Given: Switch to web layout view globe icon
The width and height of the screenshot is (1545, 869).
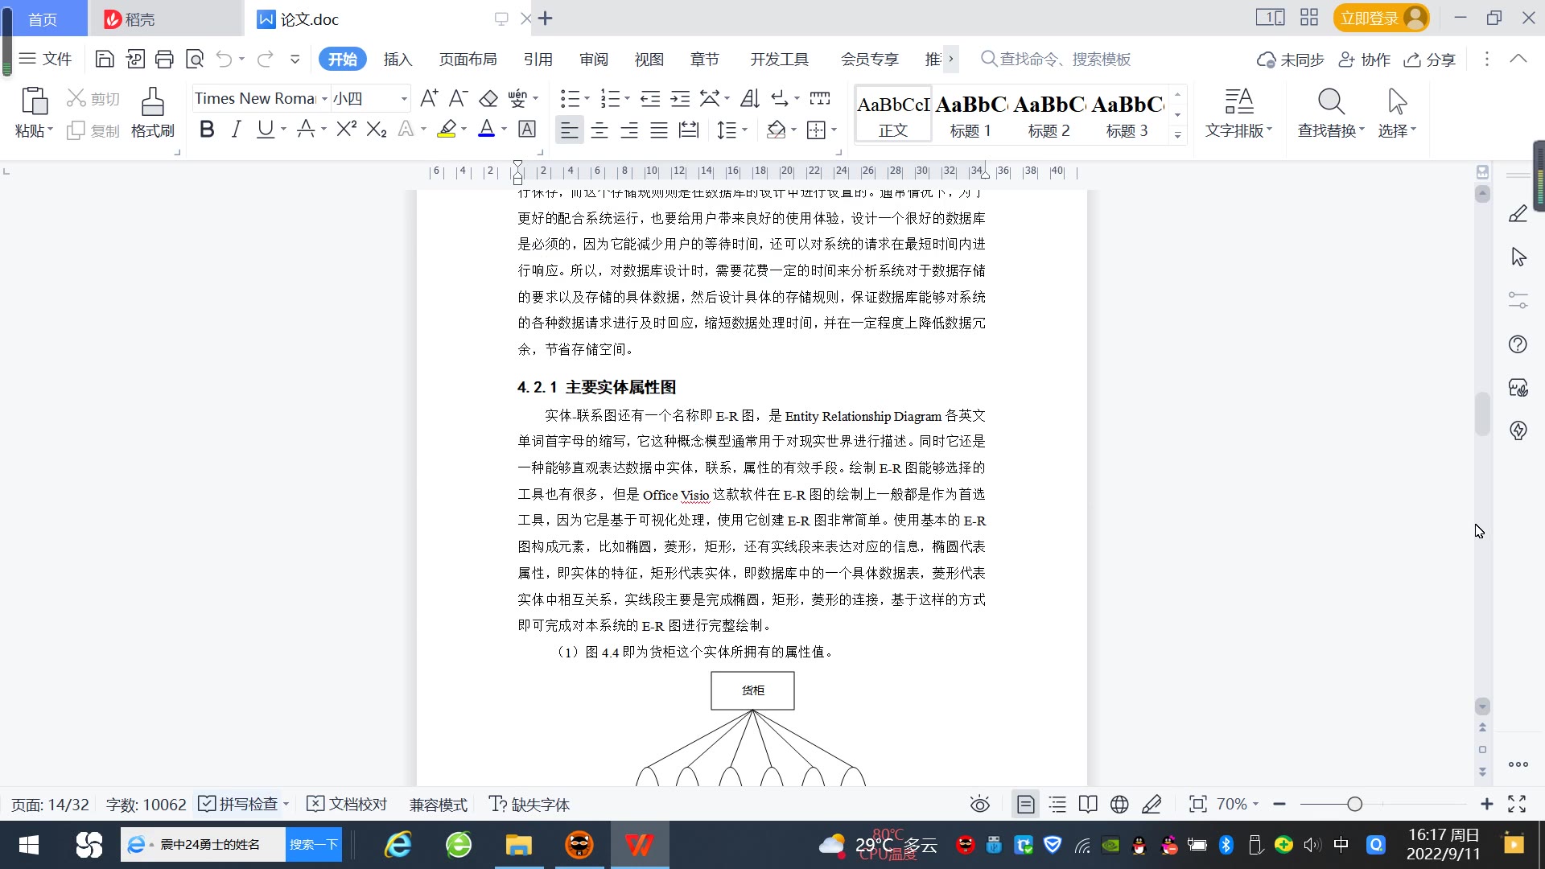Looking at the screenshot, I should pos(1119,805).
